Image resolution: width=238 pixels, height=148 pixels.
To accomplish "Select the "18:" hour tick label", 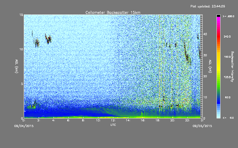I will pyautogui.click(x=158, y=120).
